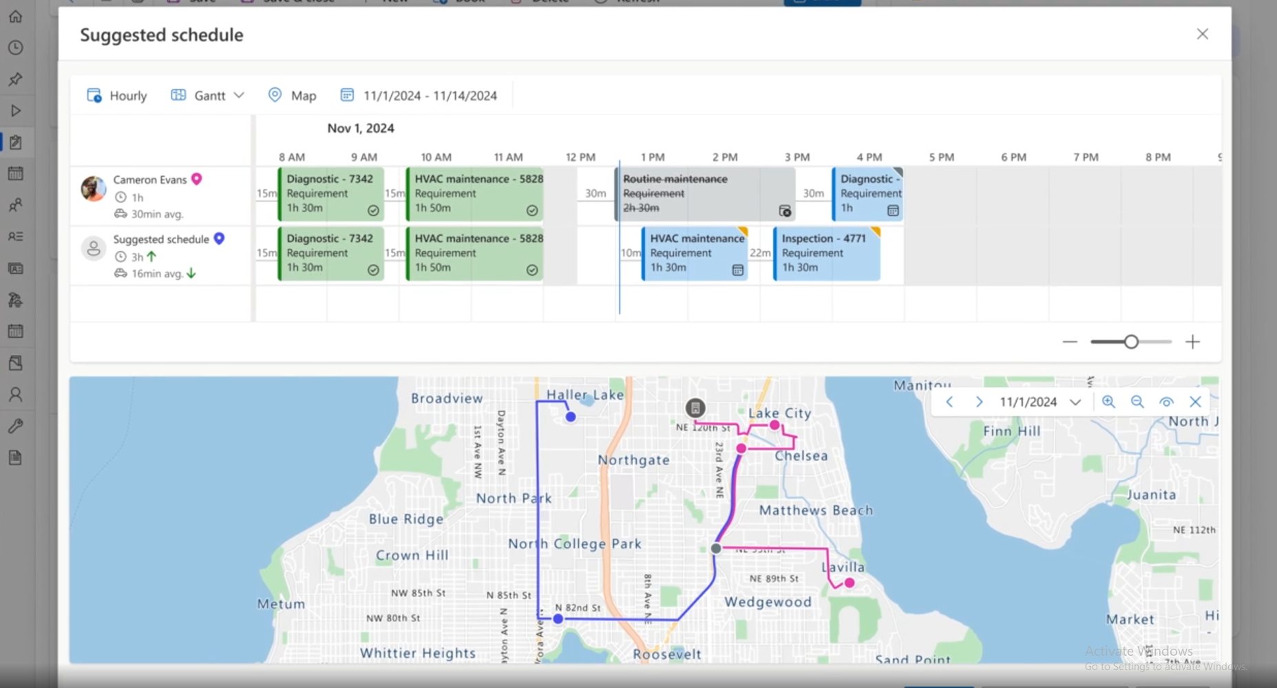Click the next-day chevron on map toolbar
This screenshot has width=1277, height=688.
pyautogui.click(x=978, y=402)
